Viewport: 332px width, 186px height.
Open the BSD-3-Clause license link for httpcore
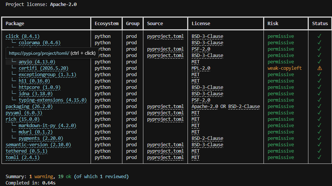point(207,87)
